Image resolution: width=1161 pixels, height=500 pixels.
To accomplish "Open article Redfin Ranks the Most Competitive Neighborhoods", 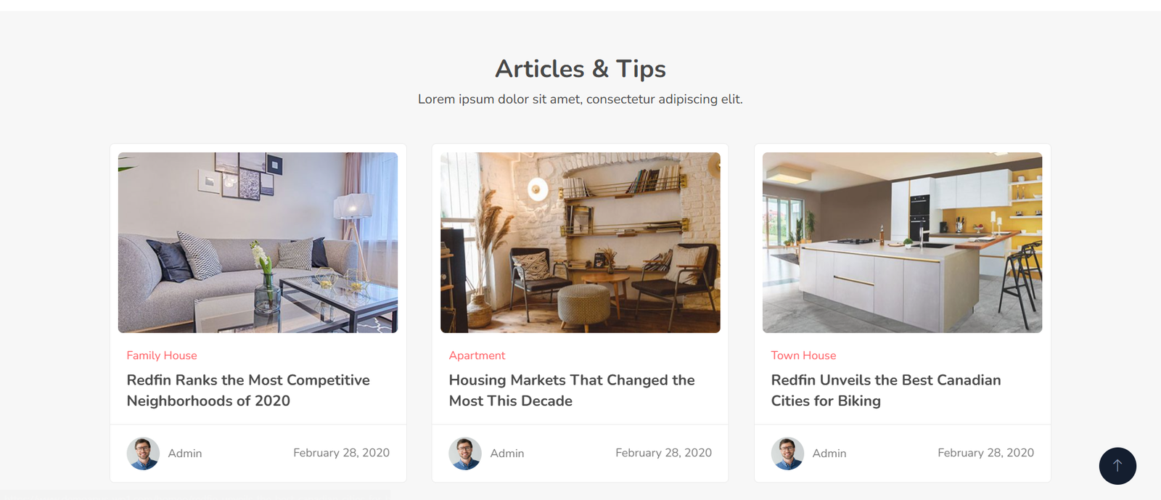I will click(248, 390).
